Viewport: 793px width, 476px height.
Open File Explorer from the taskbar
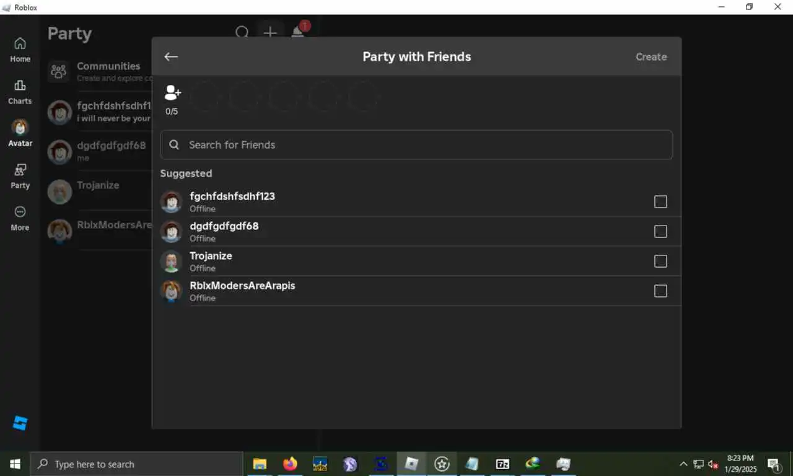coord(260,464)
